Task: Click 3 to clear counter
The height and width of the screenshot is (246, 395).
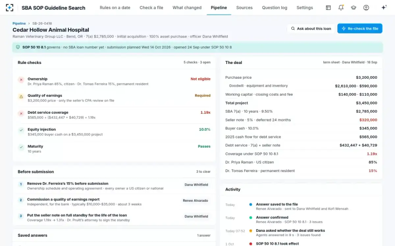Action: tap(203, 172)
